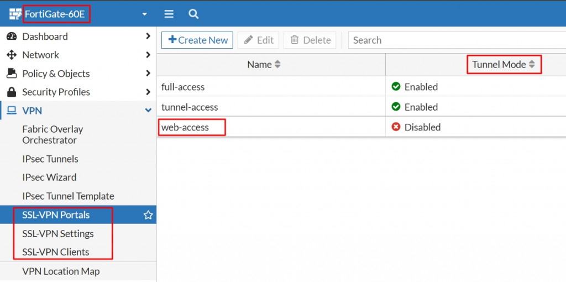Click the Create New button
This screenshot has width=566, height=282.
[x=197, y=40]
